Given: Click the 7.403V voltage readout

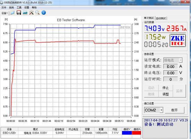Looking at the screenshot, I should pyautogui.click(x=155, y=28).
